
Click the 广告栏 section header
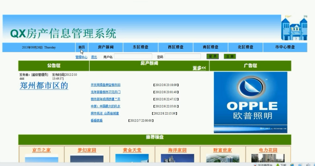click(250, 66)
